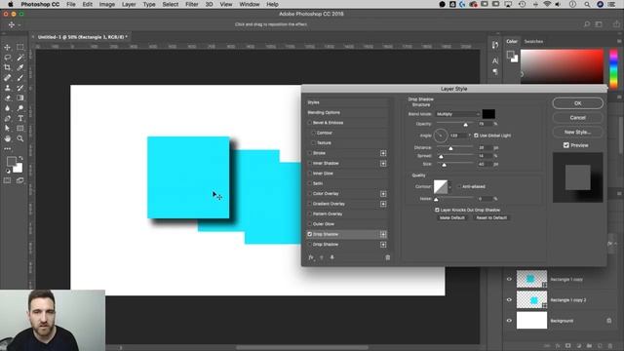This screenshot has height=351, width=624.
Task: Open the Blend Mode Multiply dropdown
Action: click(457, 114)
